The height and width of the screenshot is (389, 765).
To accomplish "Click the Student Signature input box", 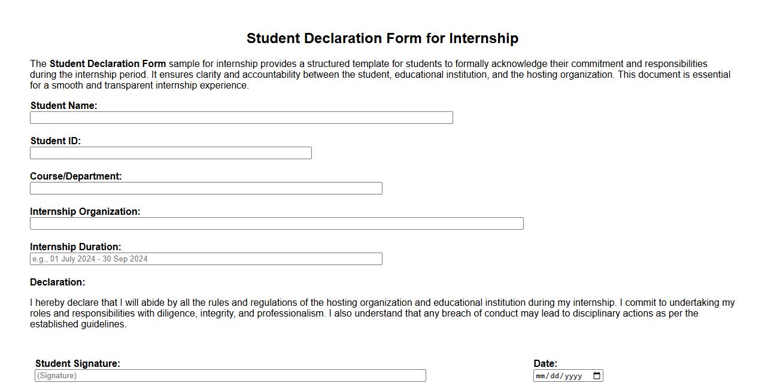I will 230,375.
